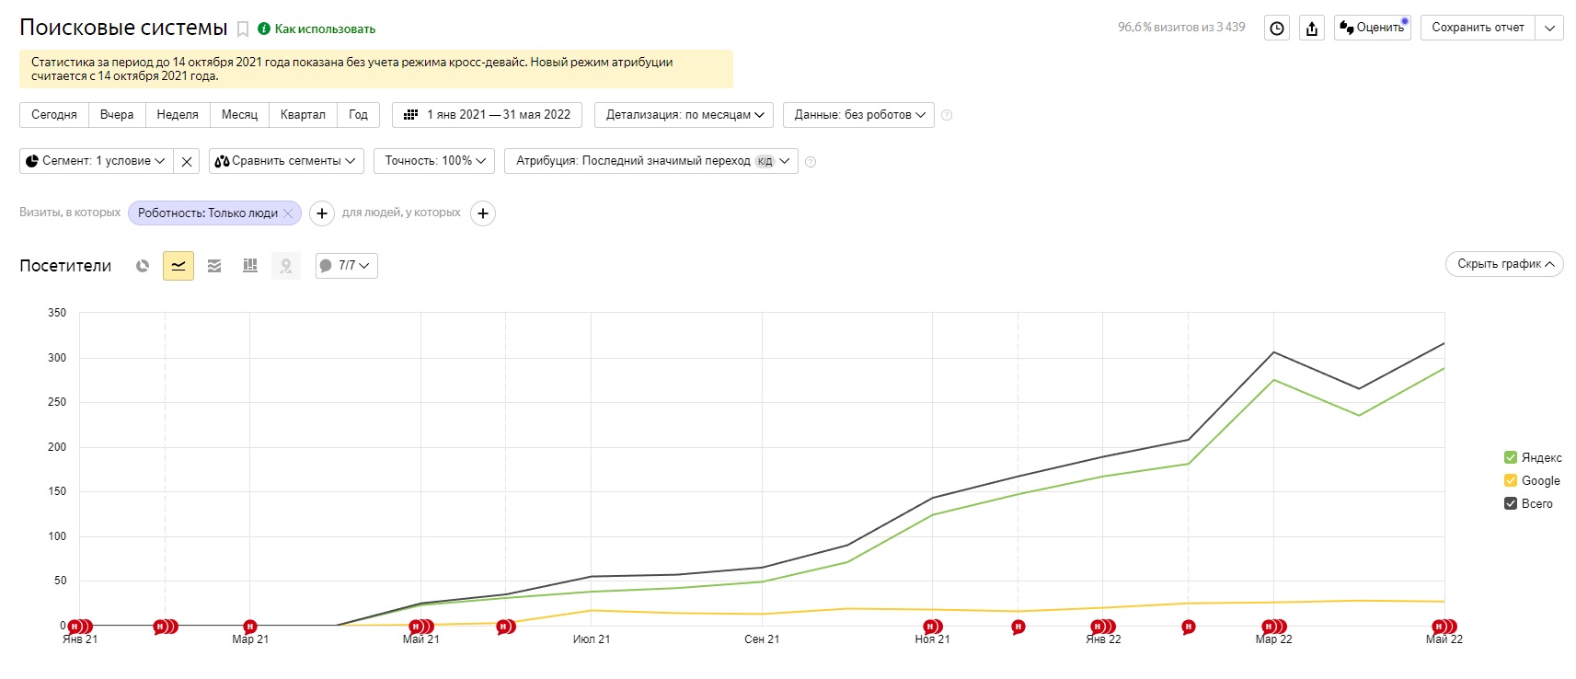Switch to bar chart view icon
The height and width of the screenshot is (679, 1576).
[250, 266]
